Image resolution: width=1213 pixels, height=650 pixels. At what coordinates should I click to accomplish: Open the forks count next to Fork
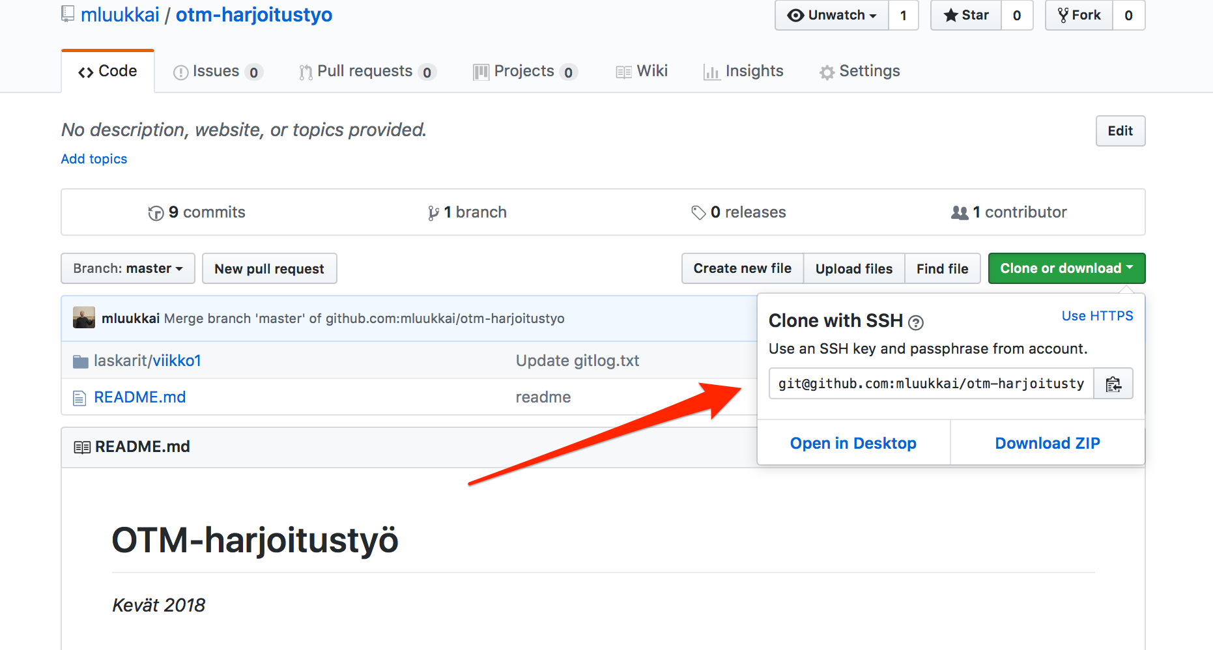click(1129, 15)
